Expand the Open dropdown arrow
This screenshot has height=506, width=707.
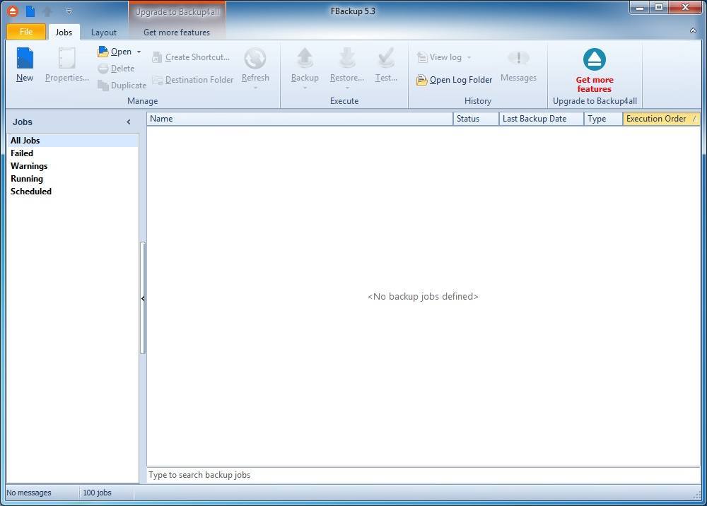click(139, 52)
